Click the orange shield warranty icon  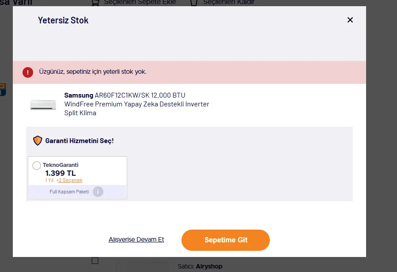coord(38,140)
